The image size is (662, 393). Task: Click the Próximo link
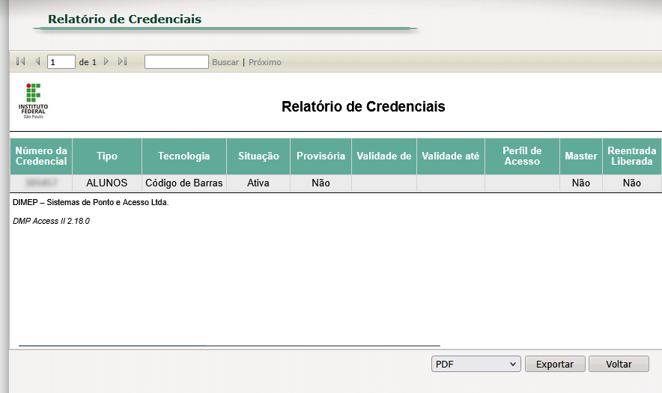coord(264,62)
